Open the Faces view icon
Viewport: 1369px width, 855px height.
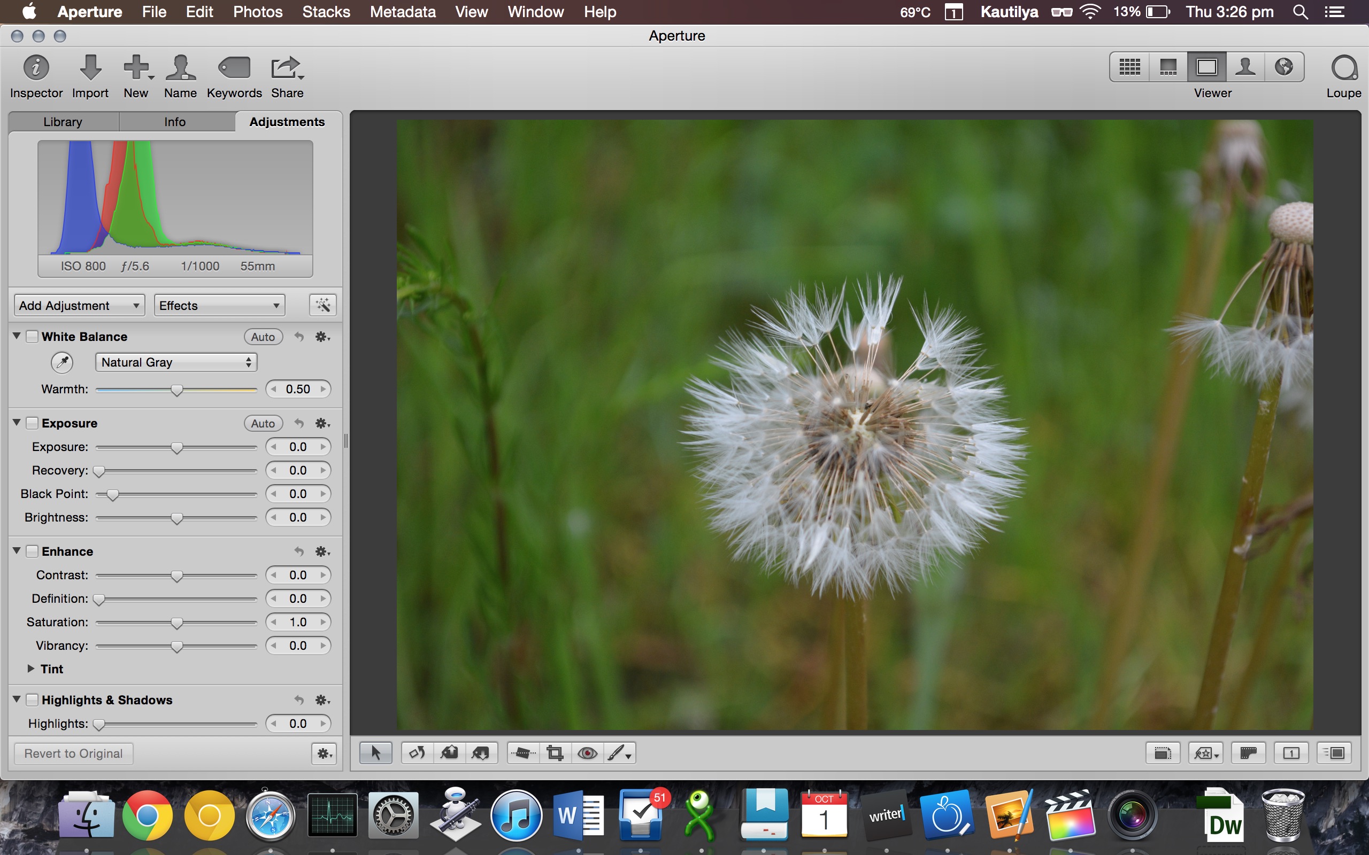(x=1245, y=67)
